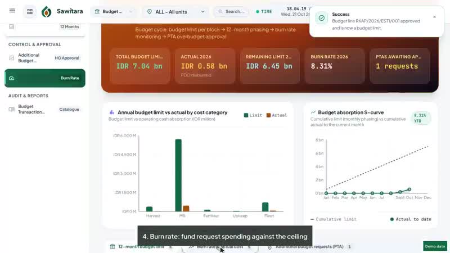Click the Demo data button

coord(435,246)
